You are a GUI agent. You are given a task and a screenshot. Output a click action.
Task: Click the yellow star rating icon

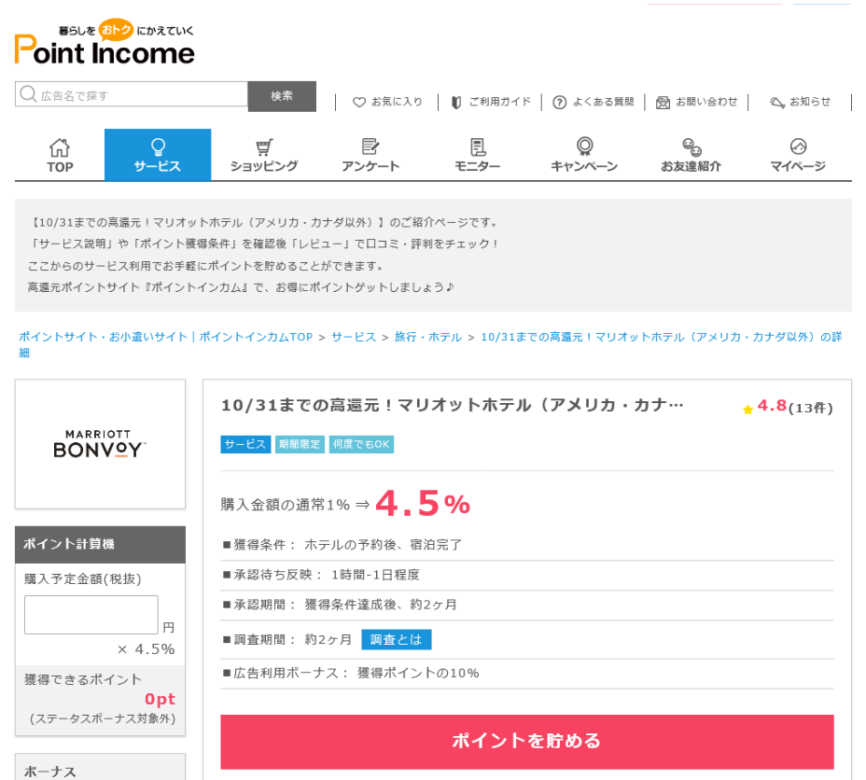[x=747, y=409]
